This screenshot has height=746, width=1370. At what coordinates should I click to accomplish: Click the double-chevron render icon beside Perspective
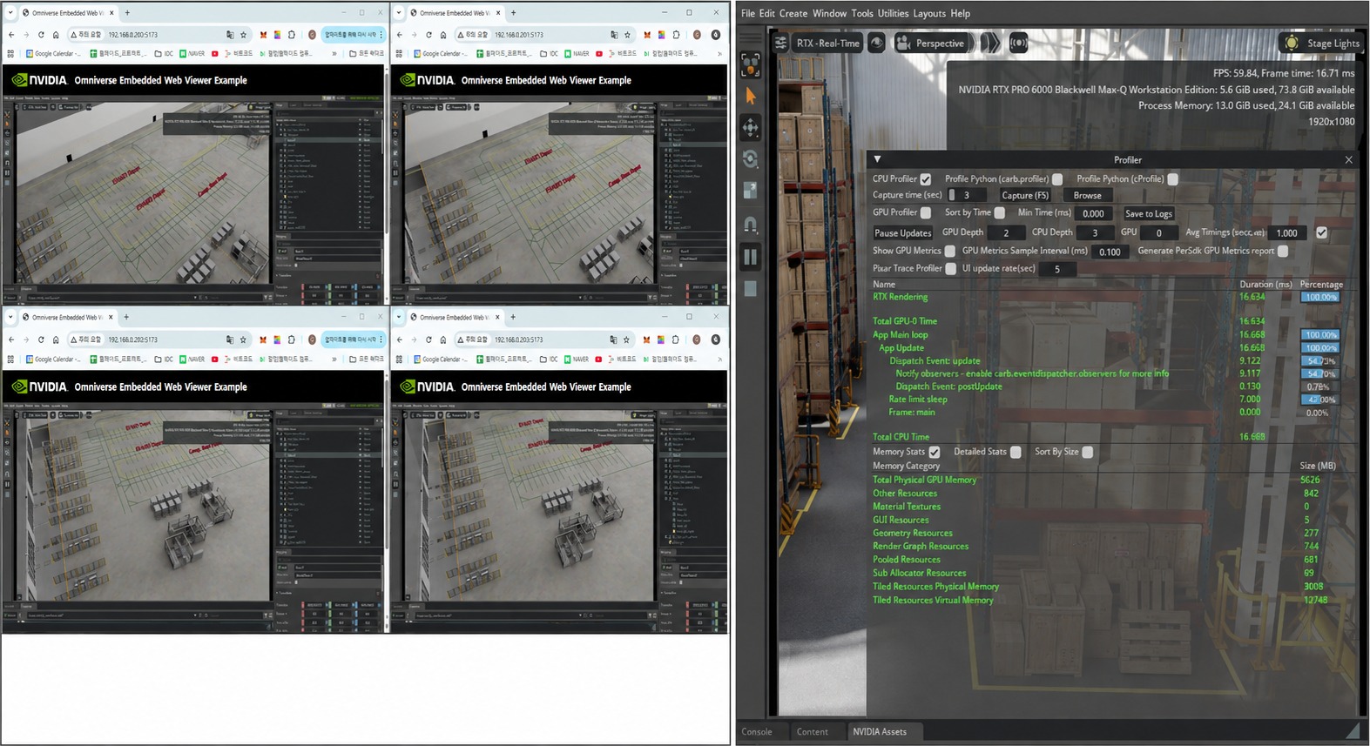point(990,43)
